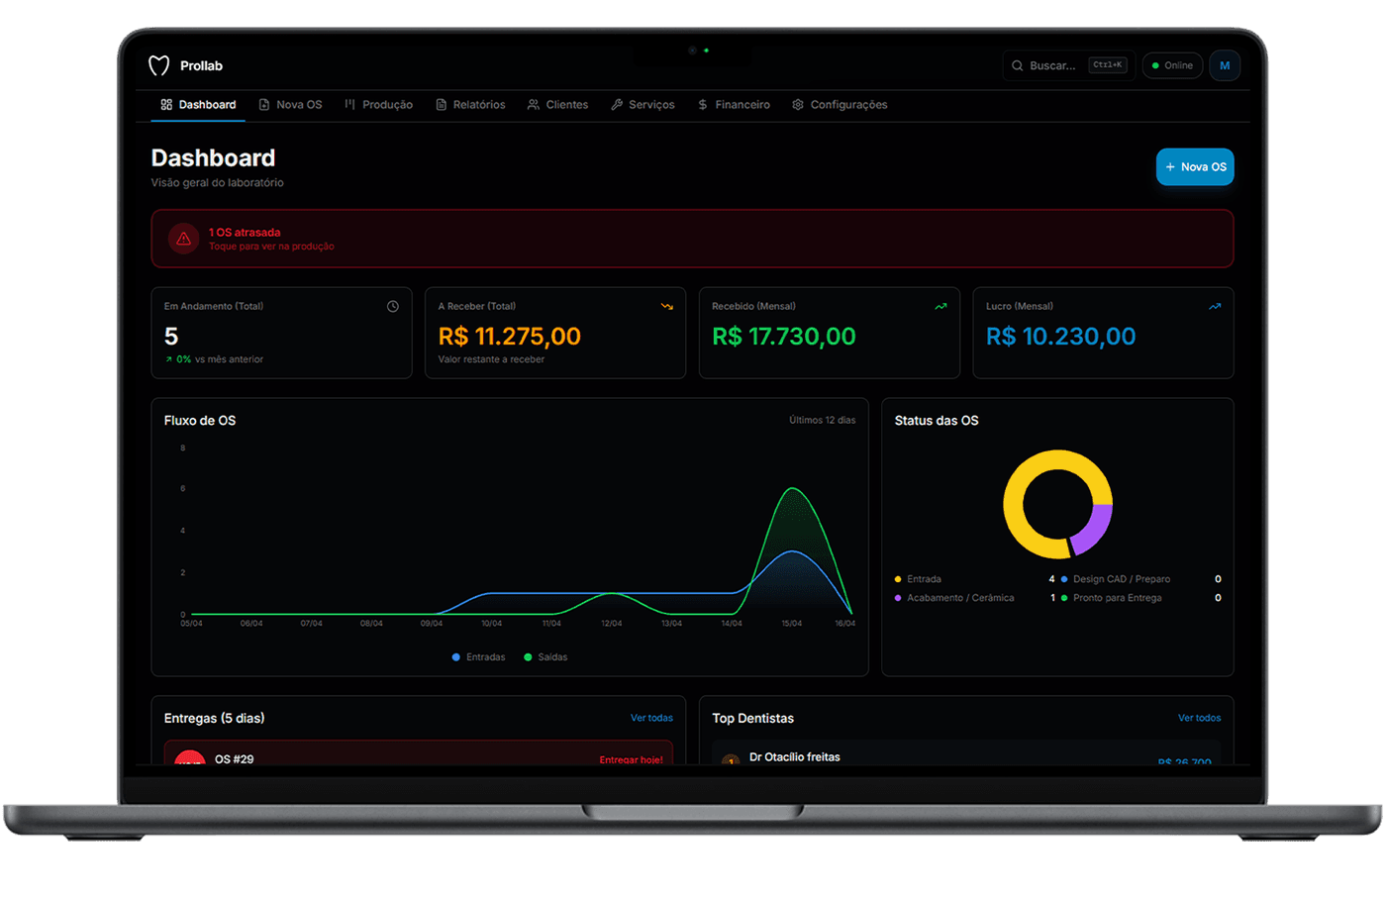Click the Prollab tooth logo icon
This screenshot has height=897, width=1386.
tap(158, 65)
